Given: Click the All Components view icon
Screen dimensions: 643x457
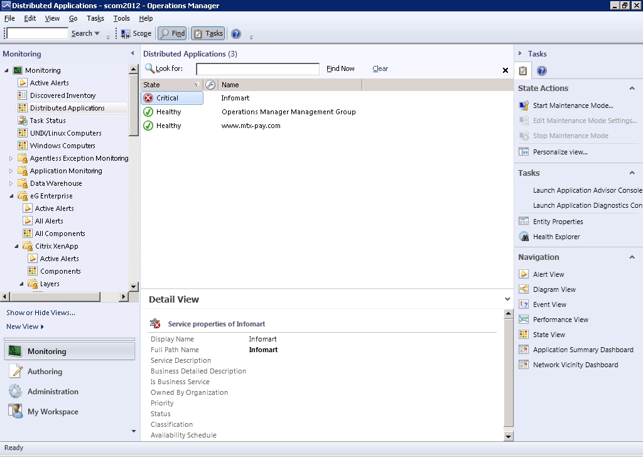Looking at the screenshot, I should (x=28, y=234).
